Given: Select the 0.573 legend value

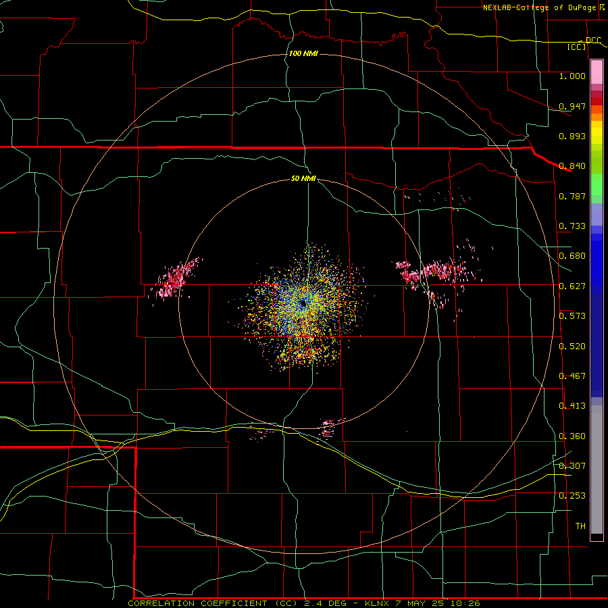Looking at the screenshot, I should tap(572, 316).
